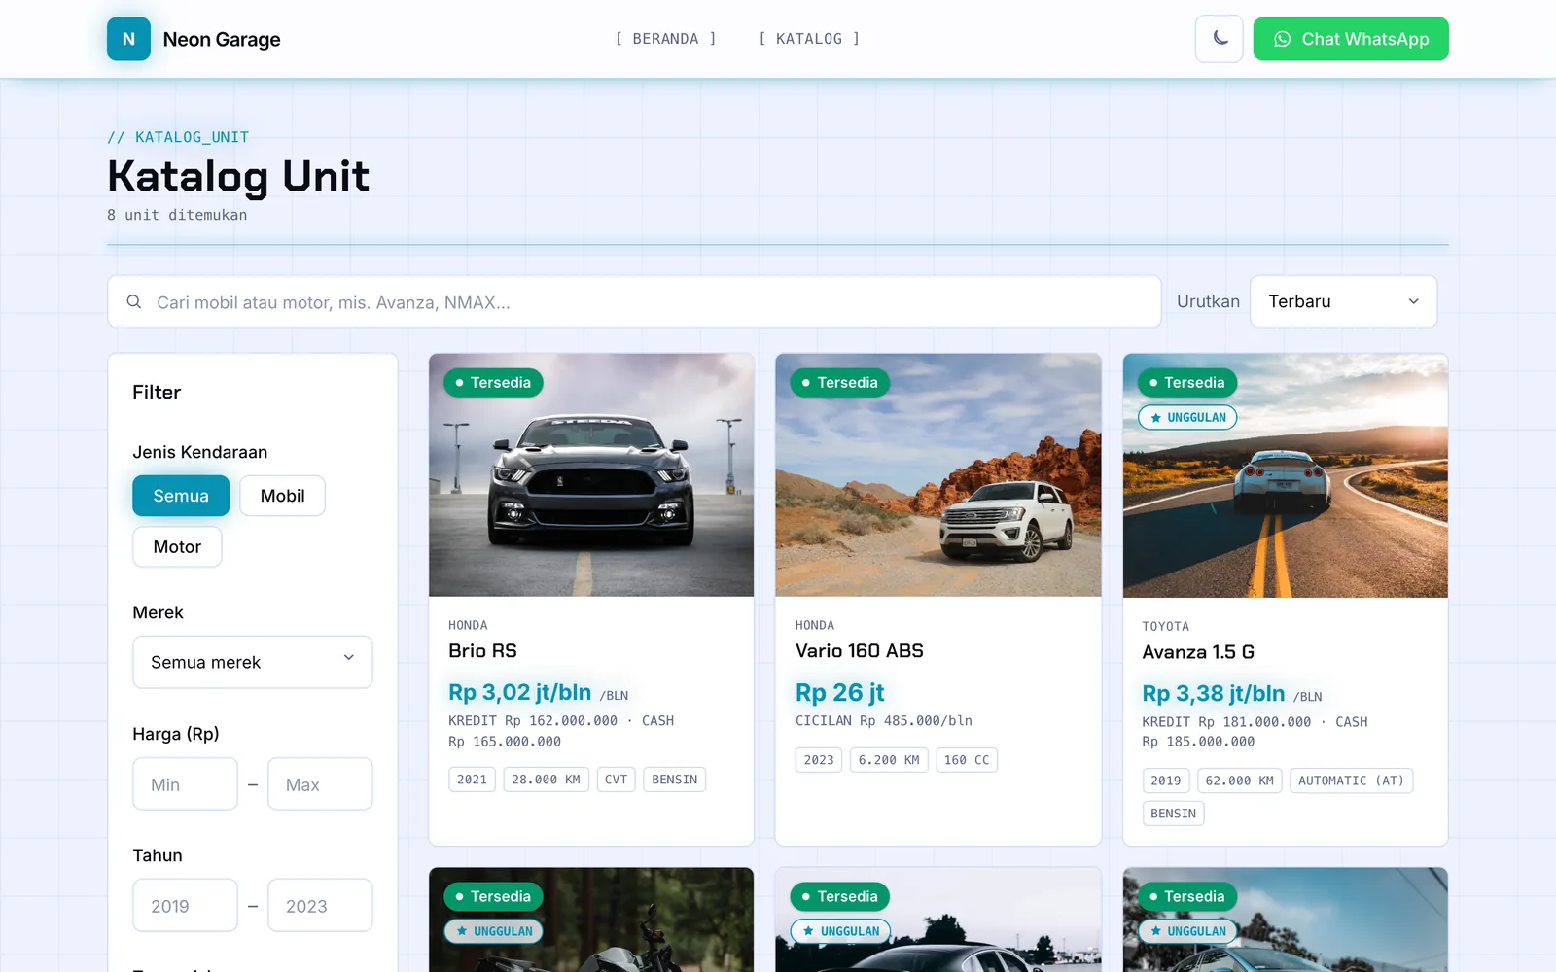1556x972 pixels.
Task: Click the CVT tag on Brio RS
Action: [x=616, y=780]
